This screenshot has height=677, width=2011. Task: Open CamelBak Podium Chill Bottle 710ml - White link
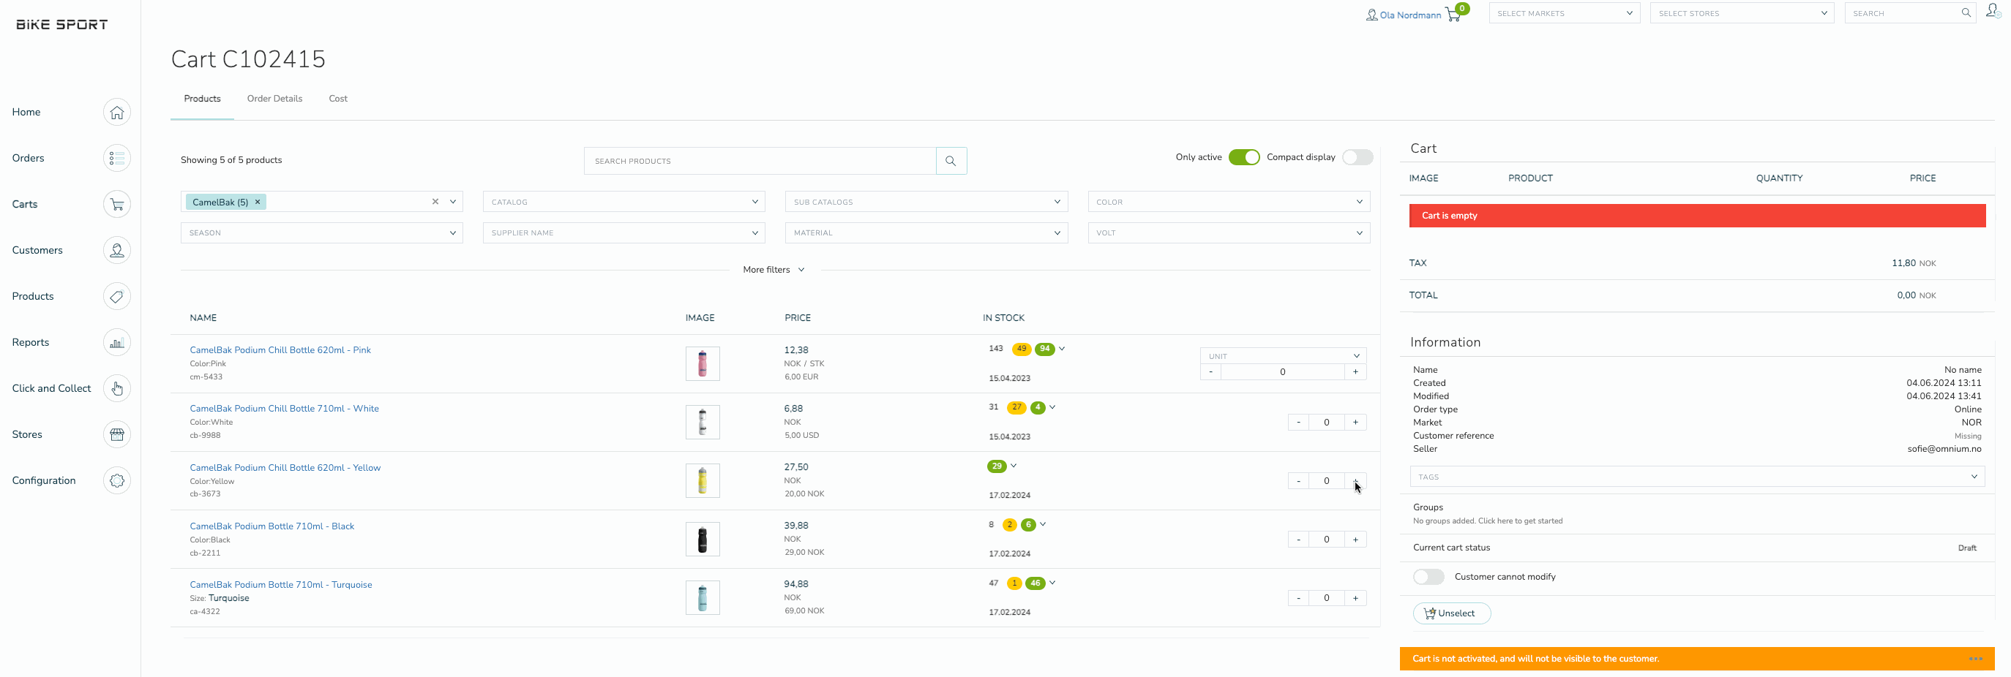[284, 409]
